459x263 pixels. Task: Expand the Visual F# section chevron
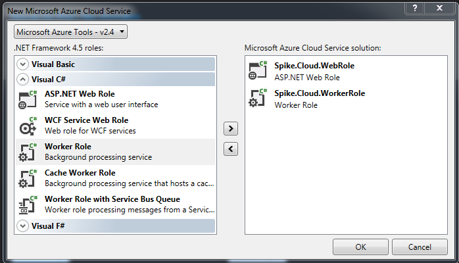[22, 226]
